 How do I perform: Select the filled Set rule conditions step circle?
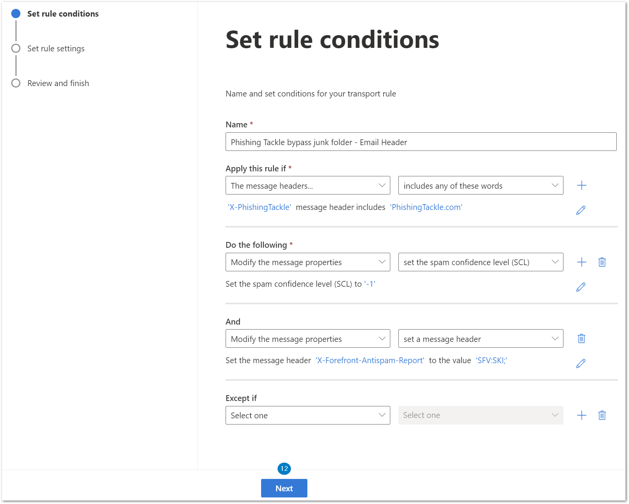(x=16, y=14)
